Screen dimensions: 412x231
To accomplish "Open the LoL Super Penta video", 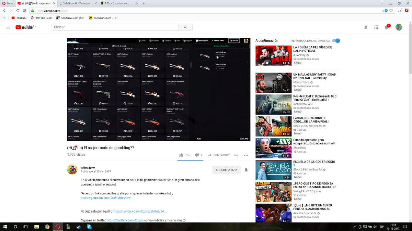I will point(273,214).
